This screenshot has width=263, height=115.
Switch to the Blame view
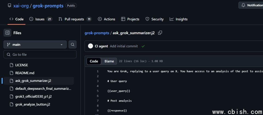coord(109,61)
